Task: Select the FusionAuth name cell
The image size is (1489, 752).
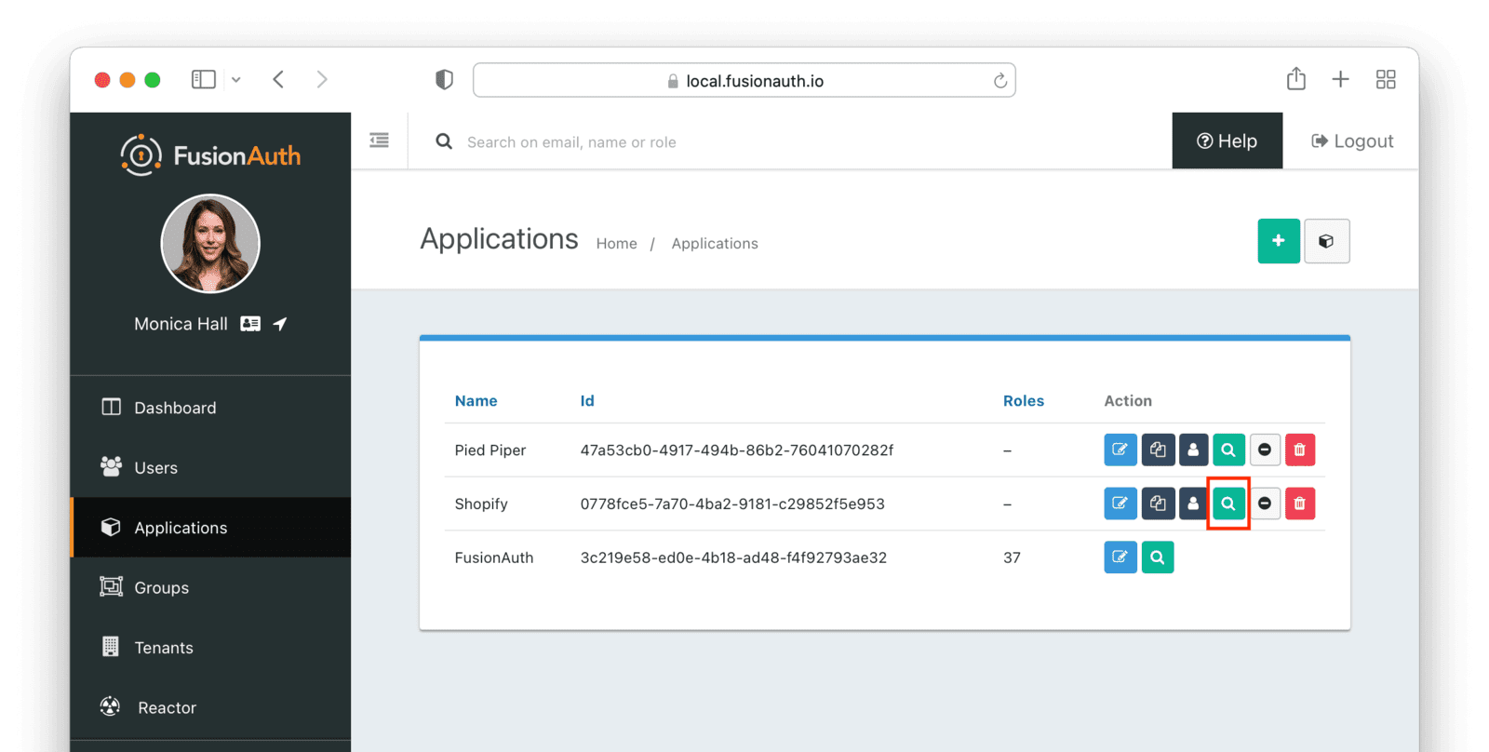Action: pos(494,557)
